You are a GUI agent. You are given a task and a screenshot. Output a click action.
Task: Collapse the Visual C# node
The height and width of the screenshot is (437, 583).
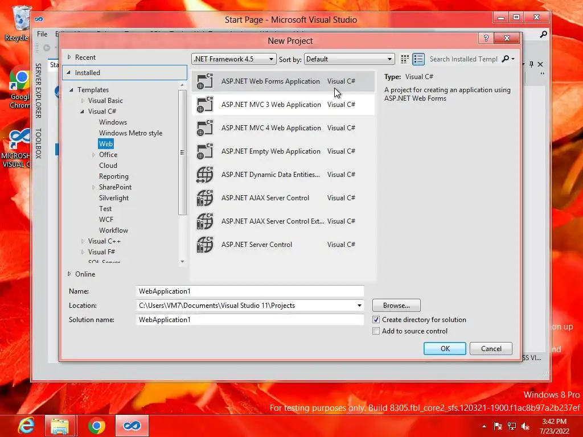click(82, 112)
